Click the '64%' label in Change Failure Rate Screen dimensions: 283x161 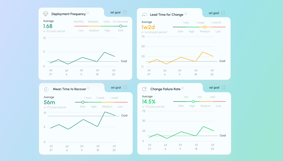[x=212, y=97]
